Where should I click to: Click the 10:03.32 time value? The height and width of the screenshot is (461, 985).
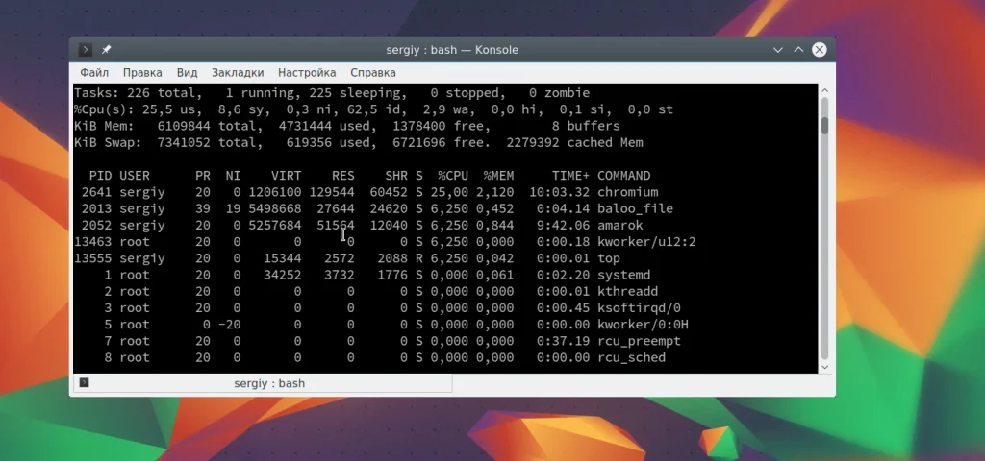coord(560,192)
